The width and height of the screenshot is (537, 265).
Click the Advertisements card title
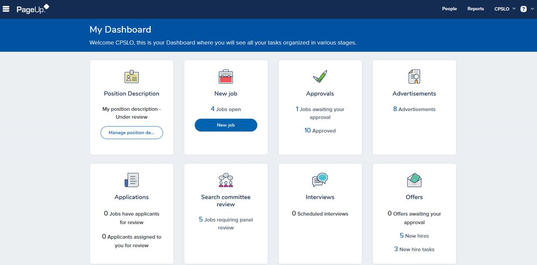414,93
